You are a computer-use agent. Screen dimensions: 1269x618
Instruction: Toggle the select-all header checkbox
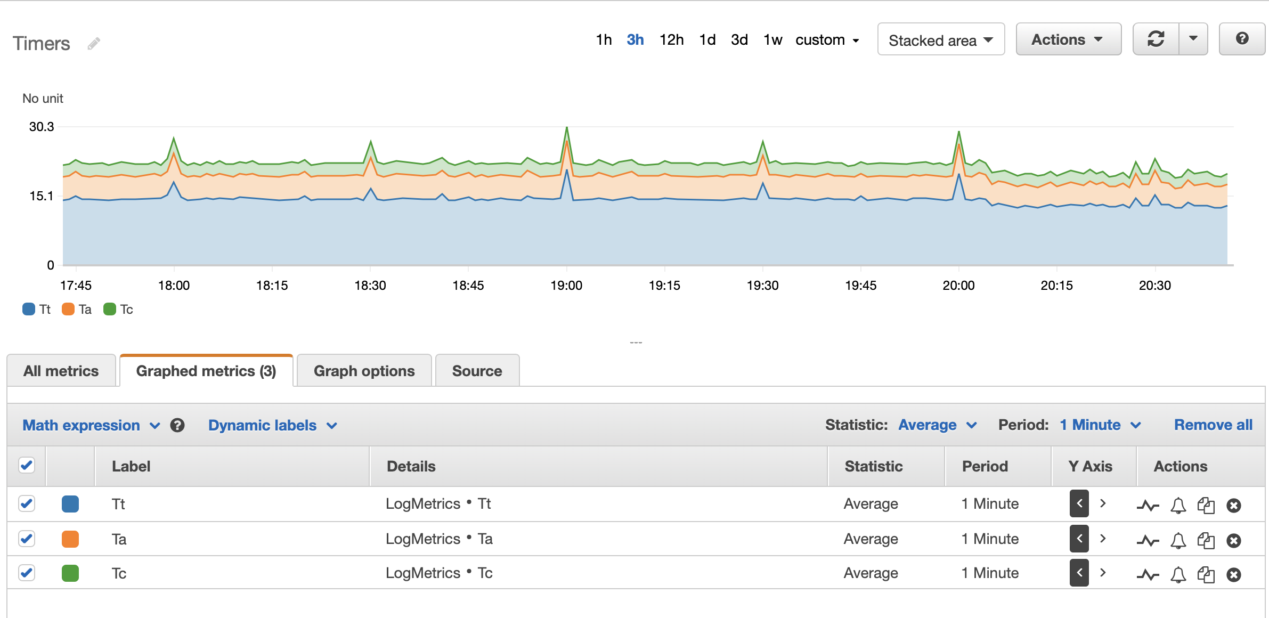[x=27, y=465]
